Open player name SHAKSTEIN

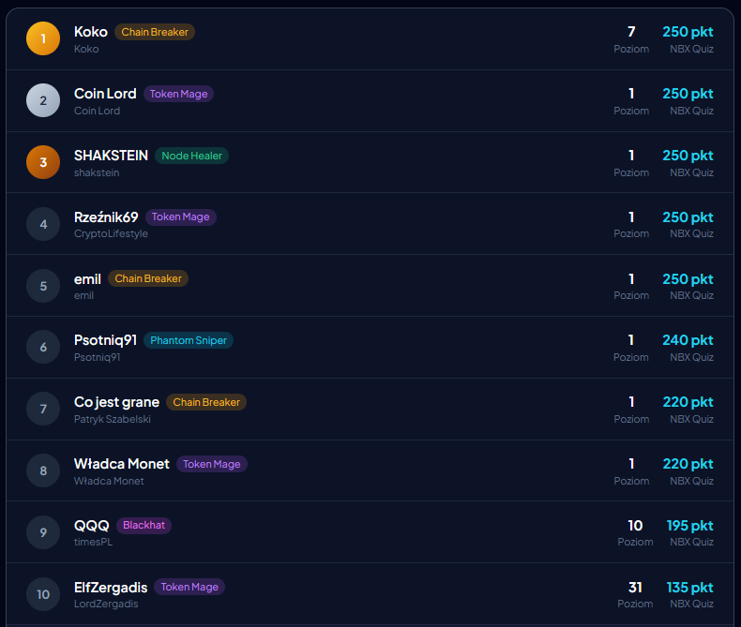point(111,156)
